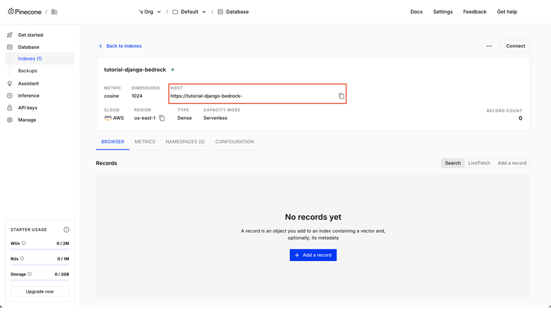Click the cosine metric value
Viewport: 551px width, 325px height.
(112, 96)
